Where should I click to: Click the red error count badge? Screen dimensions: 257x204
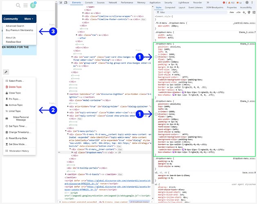(x=225, y=2)
